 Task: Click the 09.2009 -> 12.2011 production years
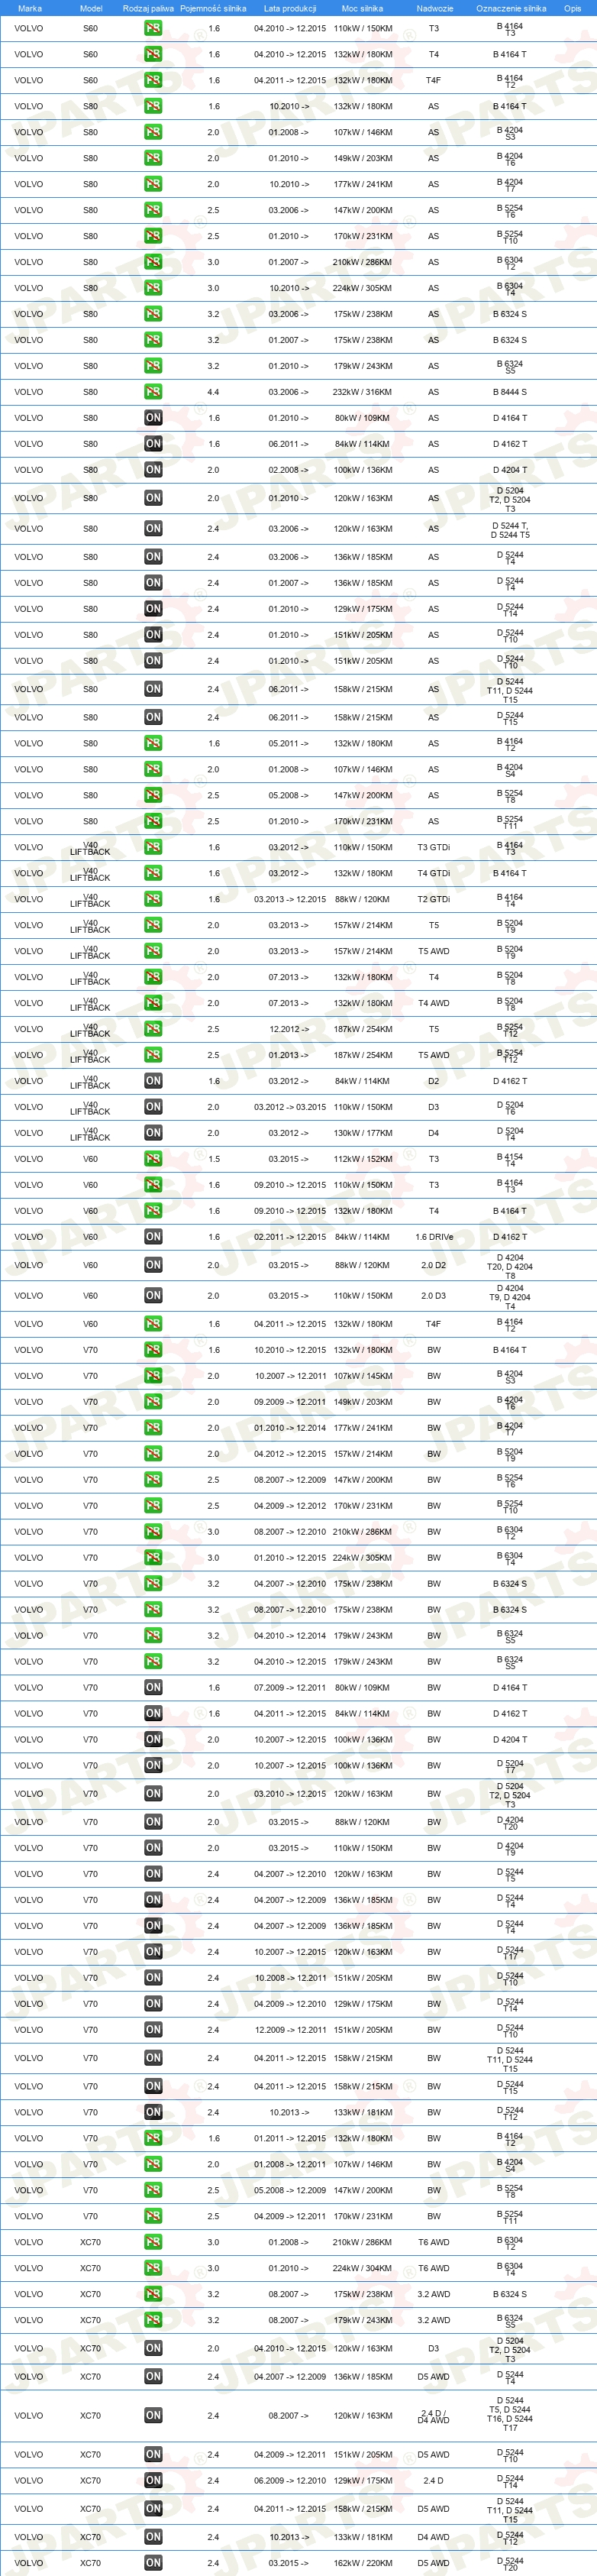tap(290, 1402)
